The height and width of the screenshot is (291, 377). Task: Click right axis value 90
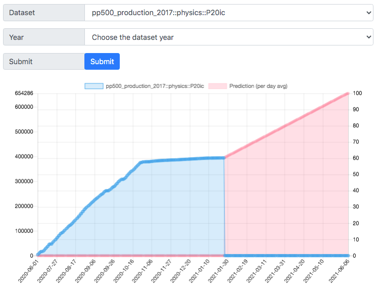[x=356, y=109]
